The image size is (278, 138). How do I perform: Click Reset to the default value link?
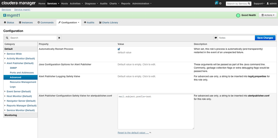133,133
